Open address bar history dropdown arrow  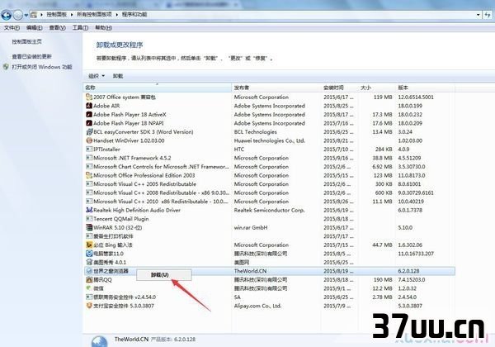[478, 15]
